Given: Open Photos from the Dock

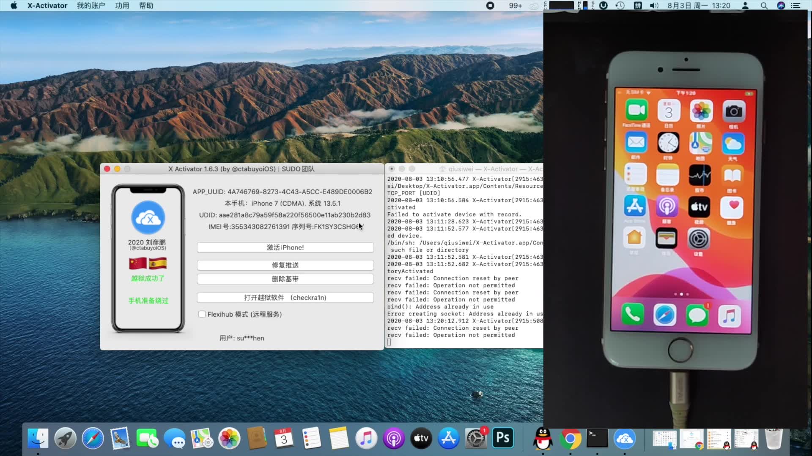Looking at the screenshot, I should click(229, 438).
